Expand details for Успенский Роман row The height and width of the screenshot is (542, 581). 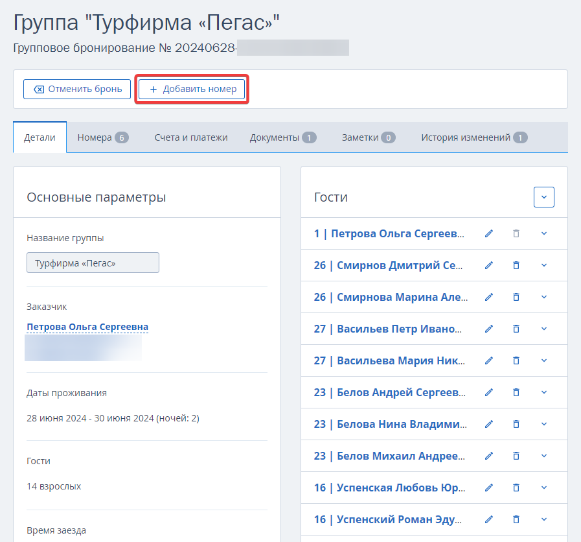tap(544, 519)
